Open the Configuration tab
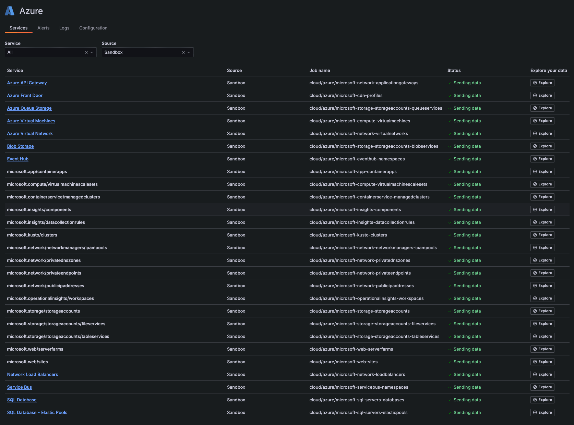 pyautogui.click(x=93, y=28)
